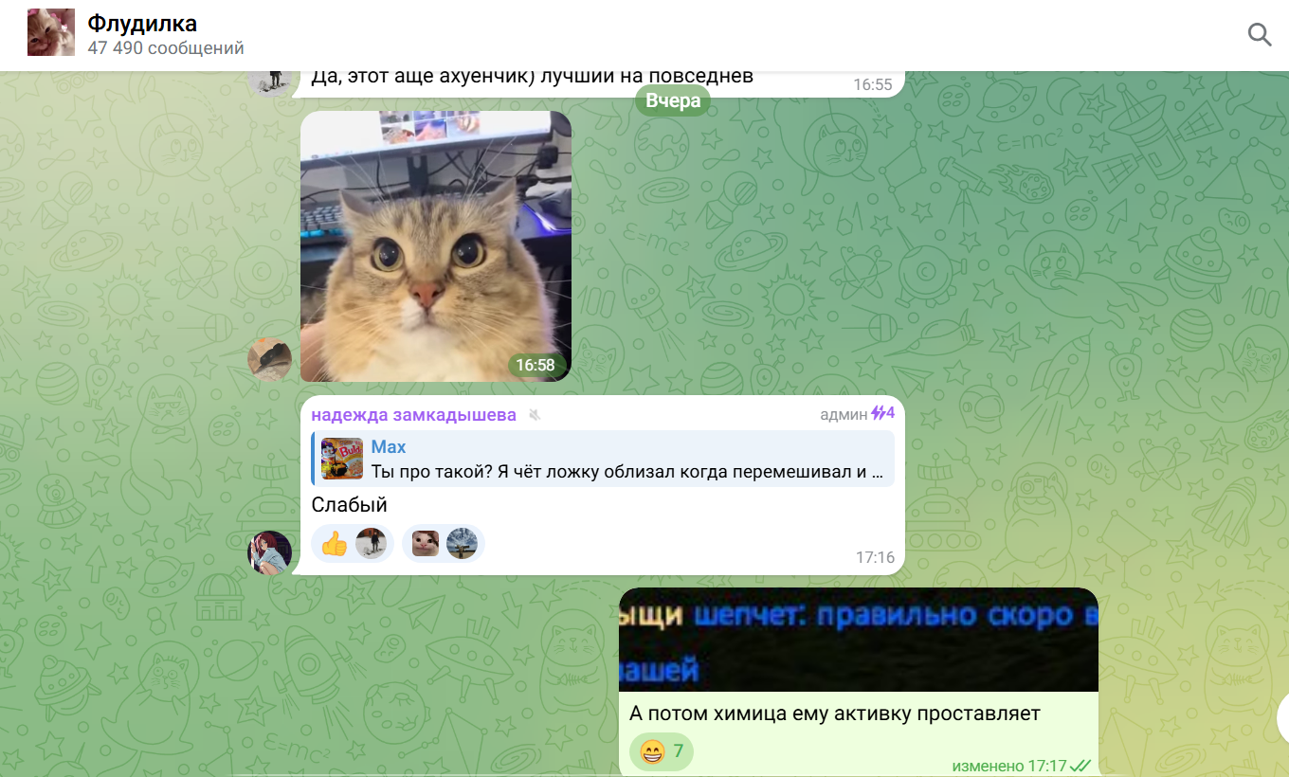Viewport: 1289px width, 777px height.
Task: Click the админ label on message
Action: [843, 414]
